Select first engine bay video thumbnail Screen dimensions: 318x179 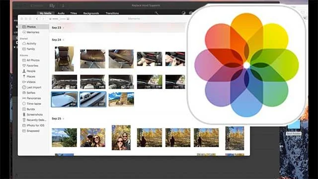coord(64,82)
